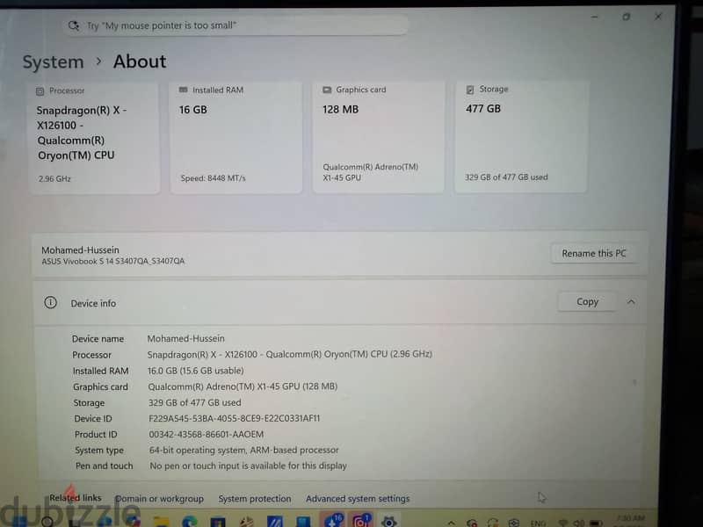
Task: Click the About page heading
Action: pos(140,61)
